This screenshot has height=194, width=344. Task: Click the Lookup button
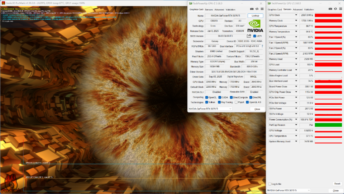pos(255,15)
